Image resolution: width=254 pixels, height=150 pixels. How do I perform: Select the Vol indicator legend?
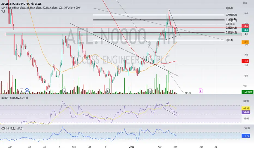3,11
